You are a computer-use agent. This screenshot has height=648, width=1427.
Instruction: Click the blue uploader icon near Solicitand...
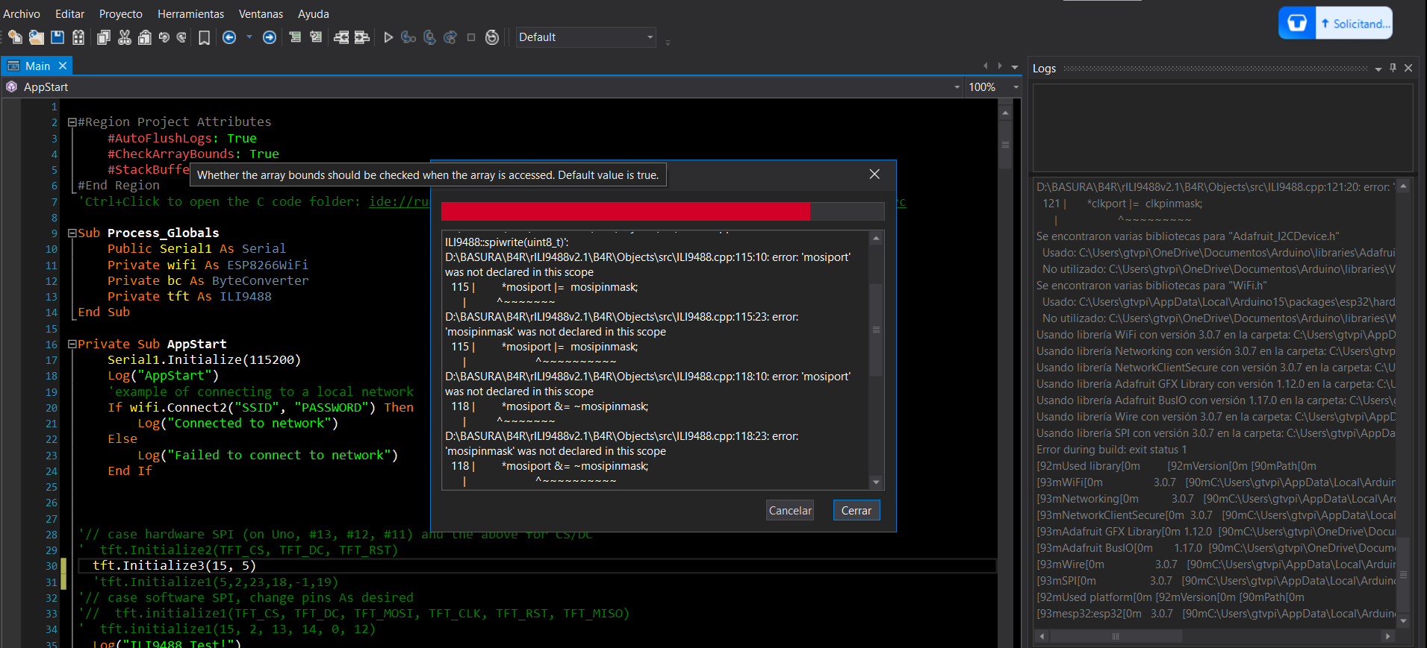tap(1297, 22)
